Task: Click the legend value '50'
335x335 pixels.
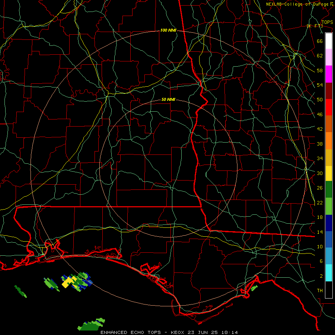Action: coord(320,100)
